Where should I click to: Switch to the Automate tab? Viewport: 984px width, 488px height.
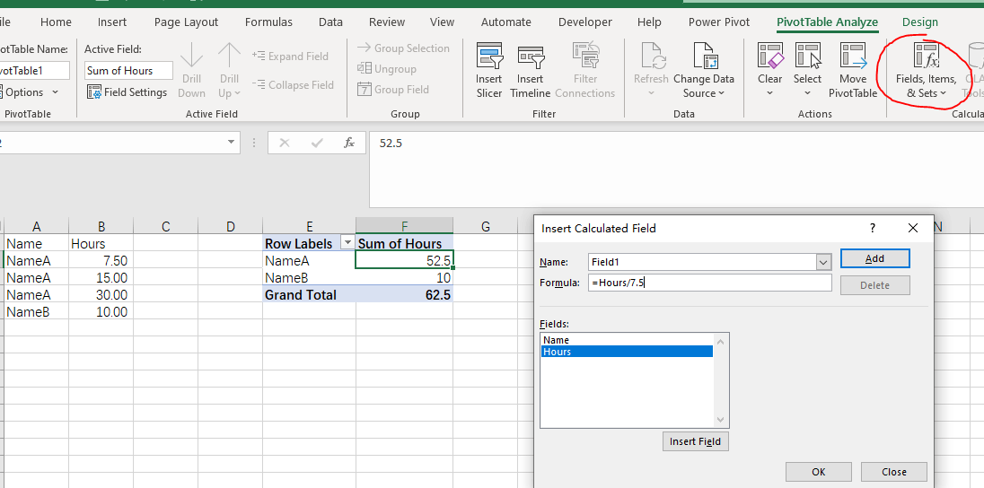click(x=505, y=22)
